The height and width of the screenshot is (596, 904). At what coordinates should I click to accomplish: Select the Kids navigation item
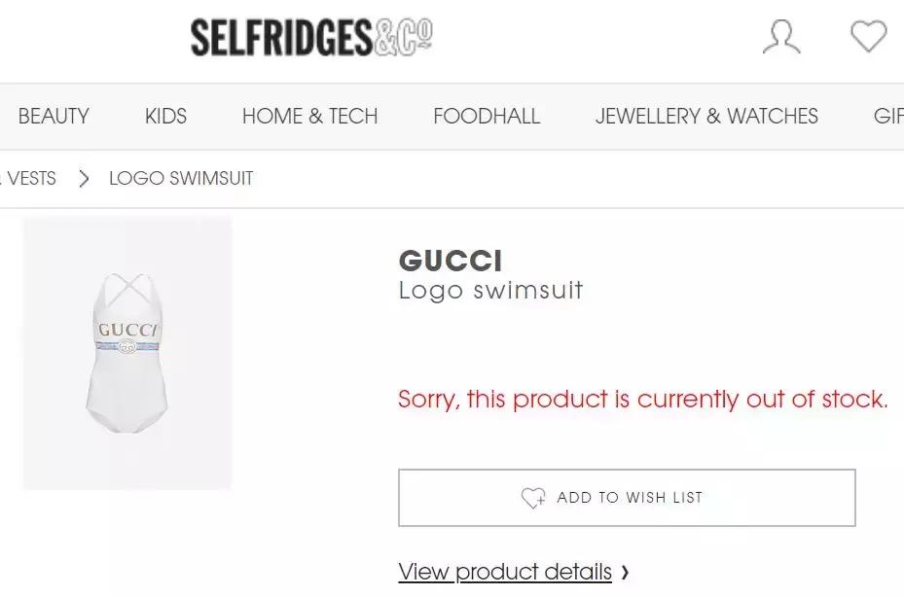165,117
